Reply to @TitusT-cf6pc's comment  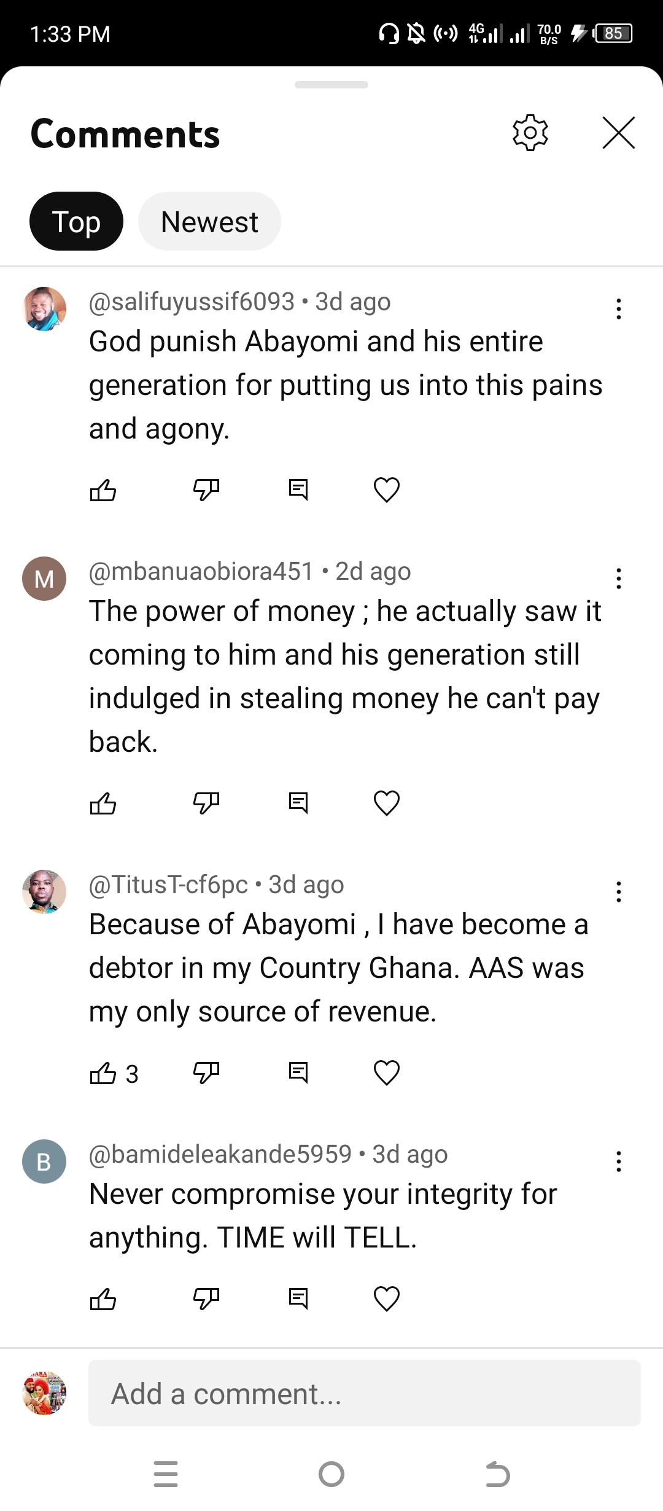pyautogui.click(x=298, y=1073)
